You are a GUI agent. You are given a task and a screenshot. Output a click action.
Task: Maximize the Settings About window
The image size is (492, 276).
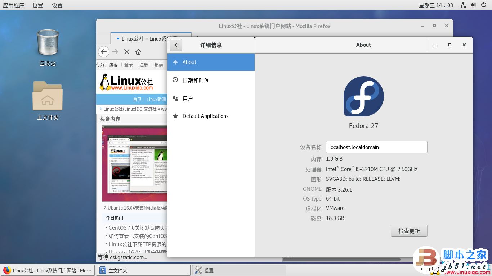(450, 45)
